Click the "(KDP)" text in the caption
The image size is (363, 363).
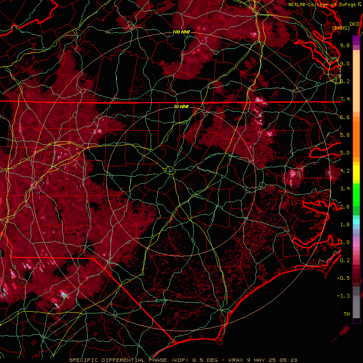tap(180, 360)
